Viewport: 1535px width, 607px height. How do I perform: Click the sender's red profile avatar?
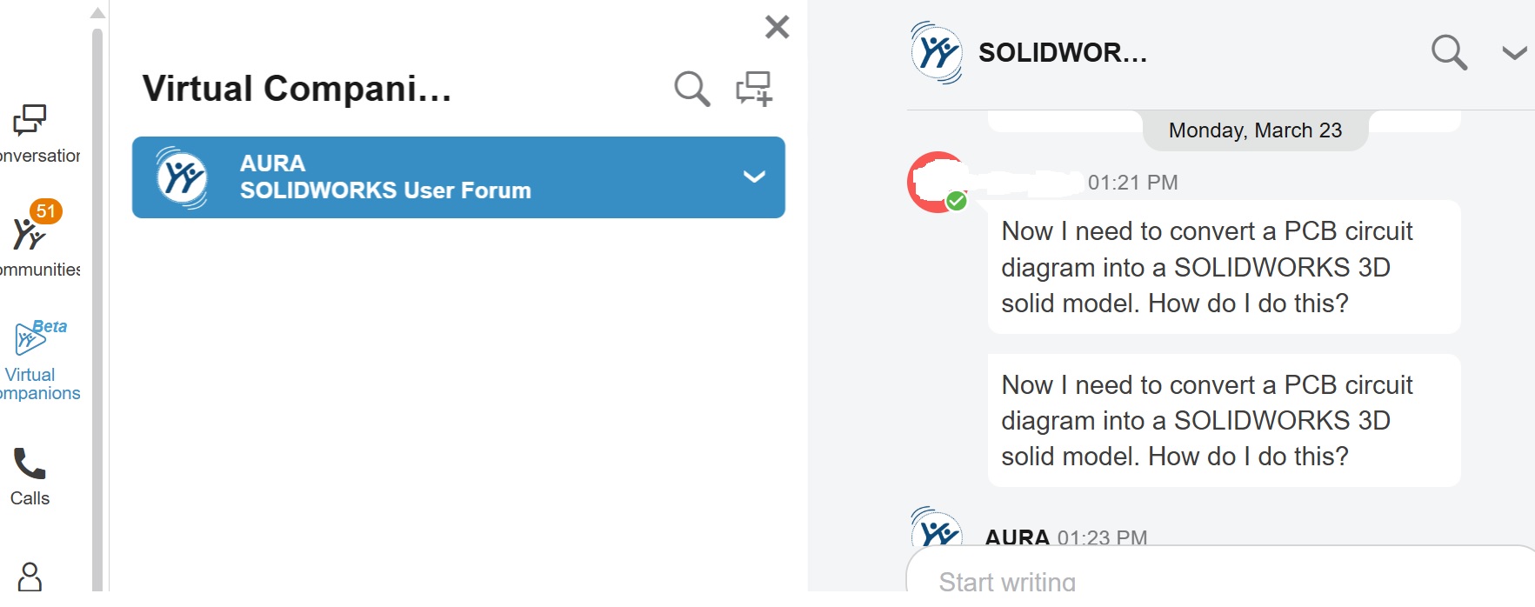coord(936,183)
